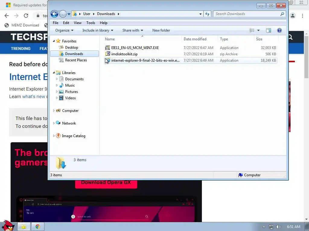Viewport: 309px width, 231px height.
Task: Expand the Videos library node
Action: pyautogui.click(x=57, y=98)
